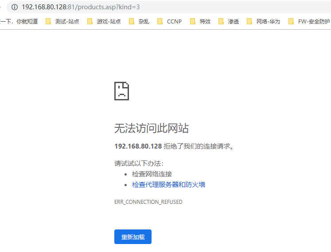Click the 检查代理服务器和防火墙 link
The image size is (331, 252).
coord(168,185)
